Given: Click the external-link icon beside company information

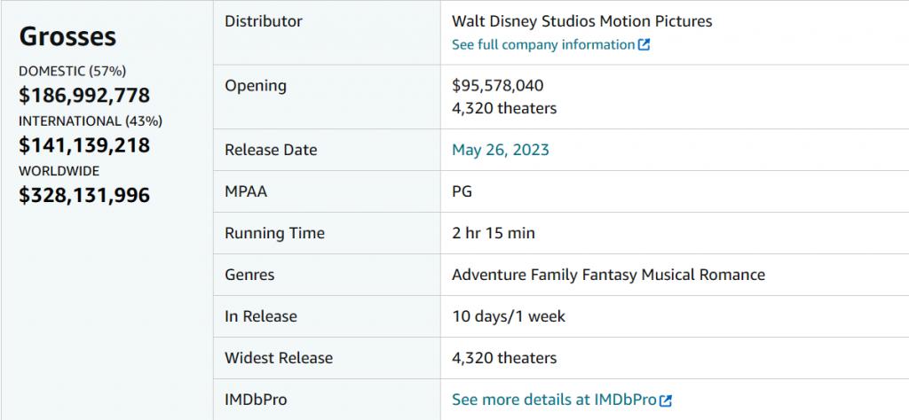Looking at the screenshot, I should (644, 45).
